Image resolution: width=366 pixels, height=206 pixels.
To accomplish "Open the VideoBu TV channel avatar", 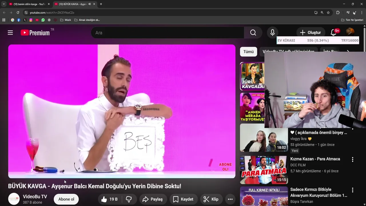I will coord(14,199).
